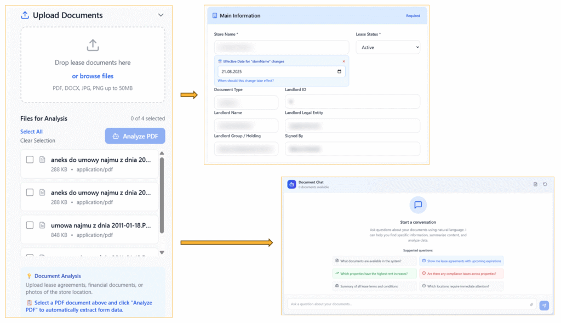Click the document list icon in chat header
This screenshot has width=561, height=323.
coord(535,184)
